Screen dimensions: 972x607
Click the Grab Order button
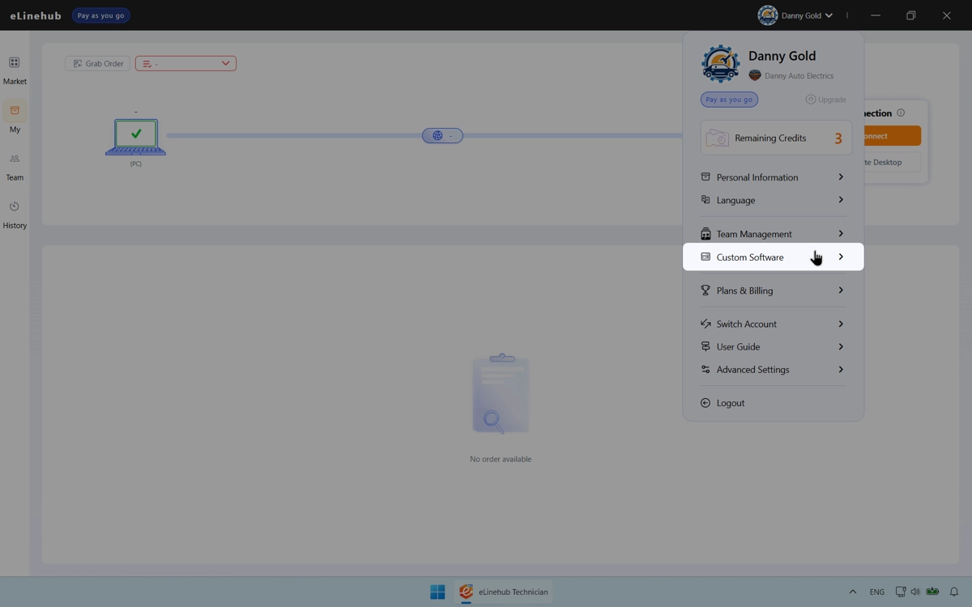click(97, 63)
